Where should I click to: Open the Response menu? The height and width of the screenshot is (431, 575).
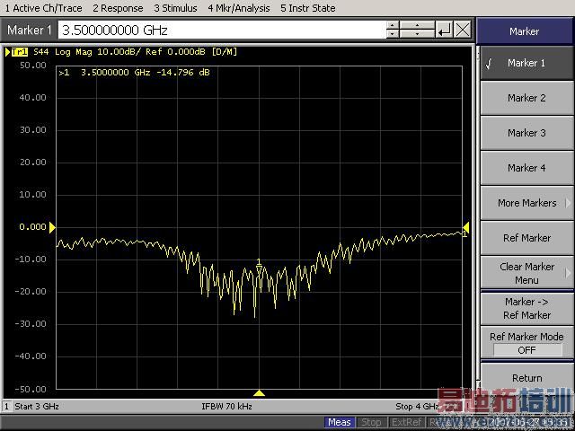(118, 8)
